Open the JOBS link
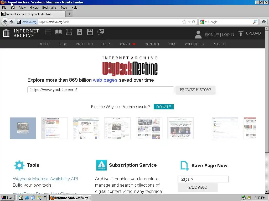Viewport: 269px width, 201px height. (172, 44)
